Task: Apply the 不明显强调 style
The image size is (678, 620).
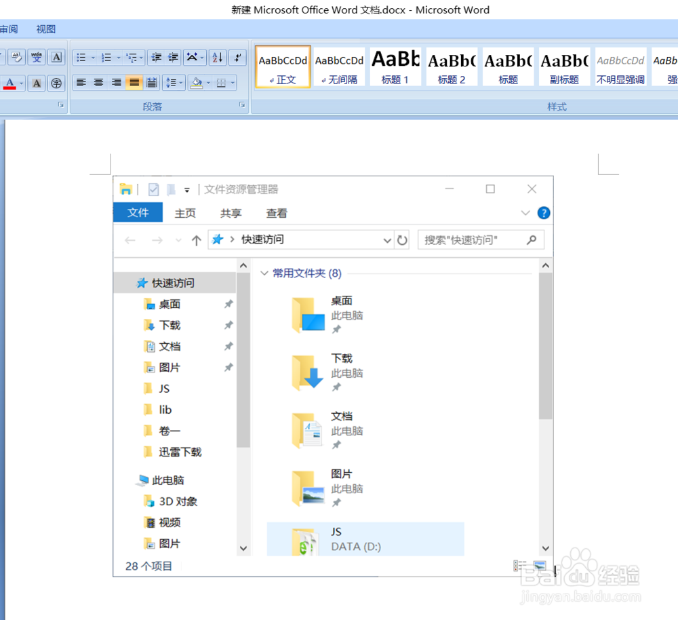Action: pyautogui.click(x=620, y=67)
